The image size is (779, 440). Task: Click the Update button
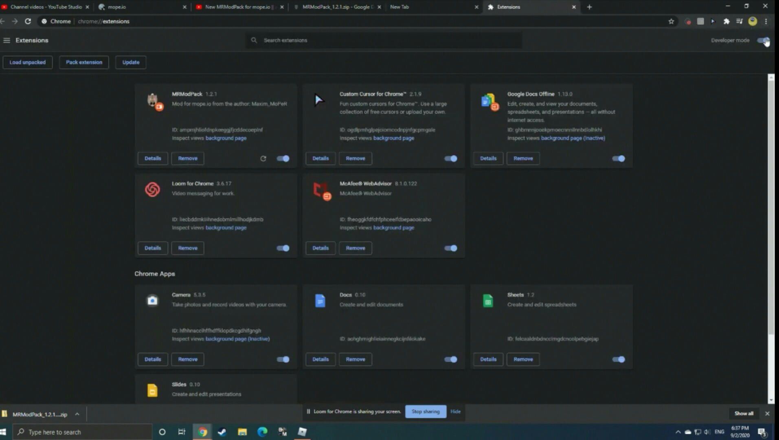coord(131,62)
